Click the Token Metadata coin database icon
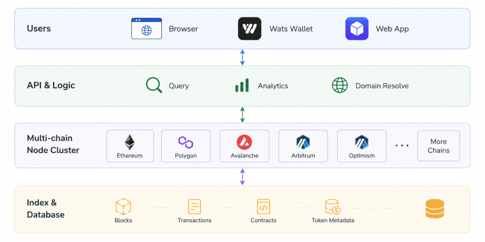The width and height of the screenshot is (485, 242). [333, 207]
